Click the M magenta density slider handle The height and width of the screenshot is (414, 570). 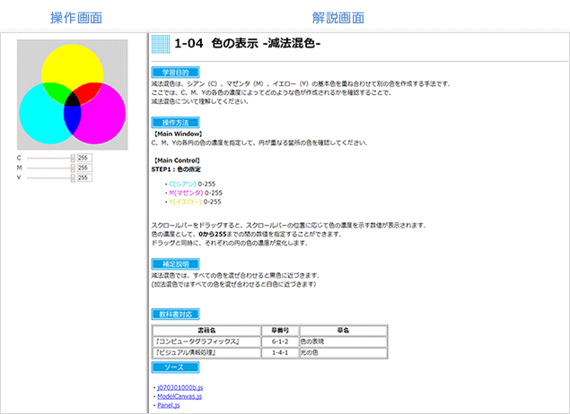coord(73,168)
